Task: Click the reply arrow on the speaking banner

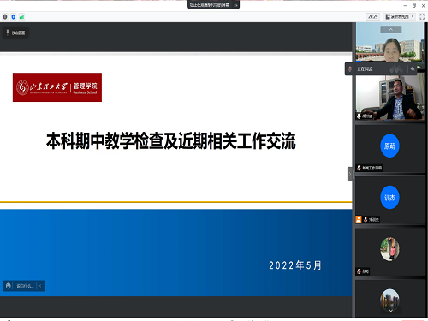Action: click(413, 68)
